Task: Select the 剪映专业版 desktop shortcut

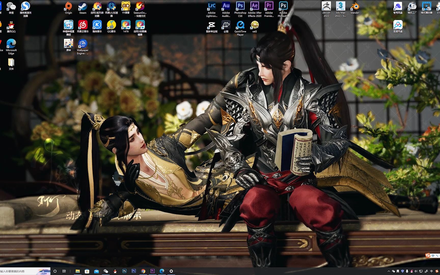Action: tap(212, 27)
